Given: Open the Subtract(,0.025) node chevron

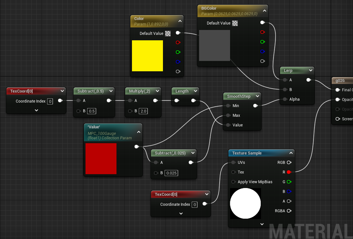Looking at the screenshot, I should (x=193, y=153).
